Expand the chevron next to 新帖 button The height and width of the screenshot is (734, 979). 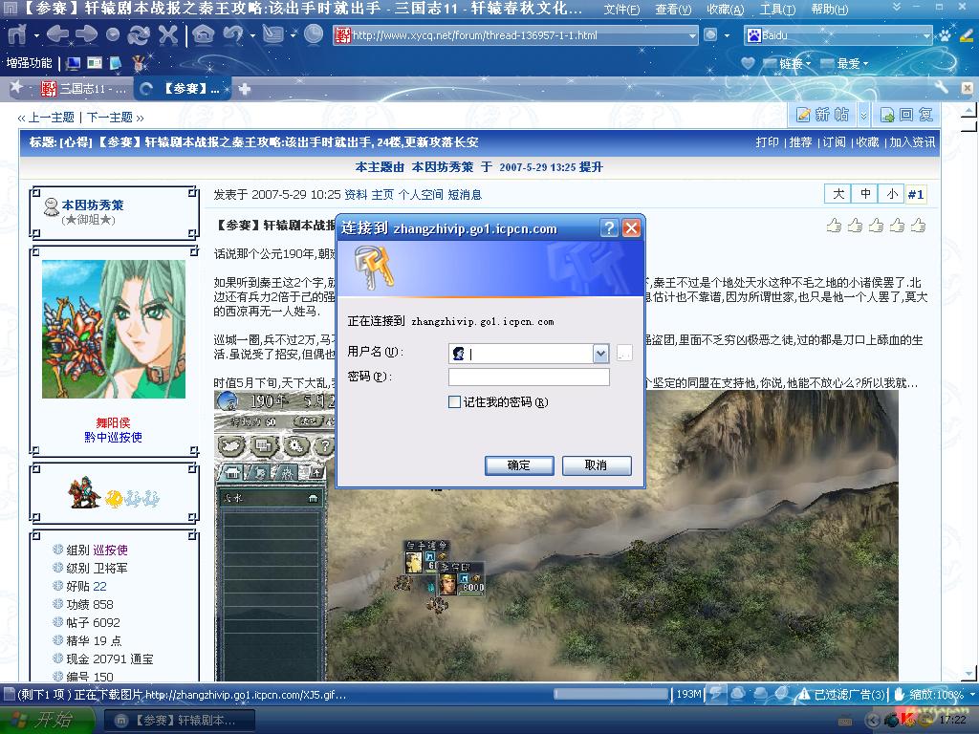pos(863,115)
